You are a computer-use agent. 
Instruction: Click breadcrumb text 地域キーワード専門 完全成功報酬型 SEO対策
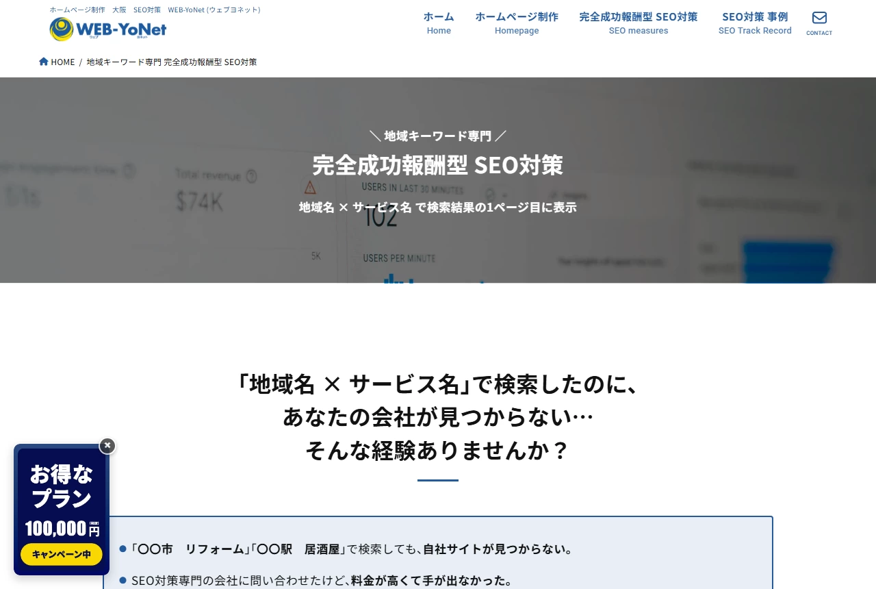(x=172, y=62)
